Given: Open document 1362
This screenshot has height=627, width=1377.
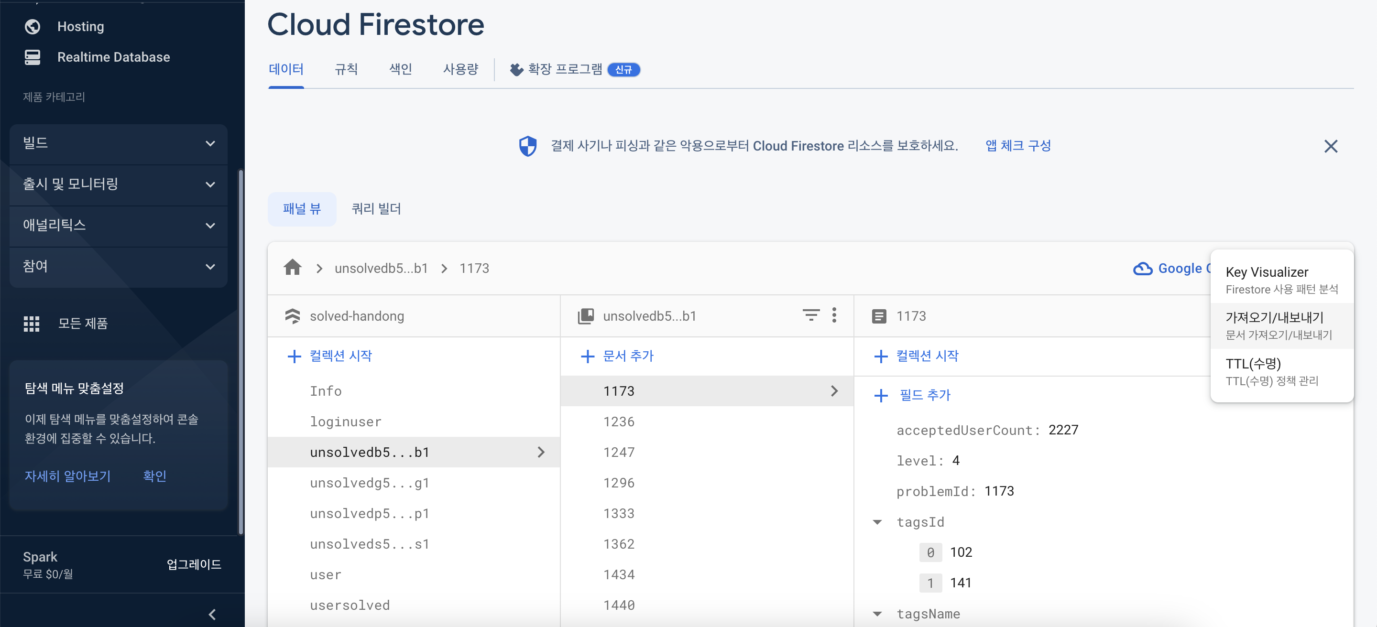Looking at the screenshot, I should tap(707, 544).
